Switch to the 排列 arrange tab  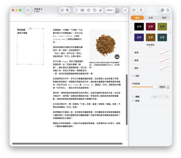click(164, 18)
